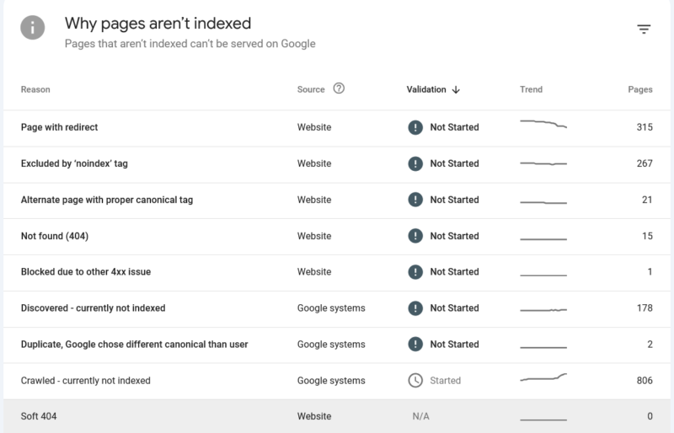Click the Pages column header
The width and height of the screenshot is (674, 433).
point(640,89)
